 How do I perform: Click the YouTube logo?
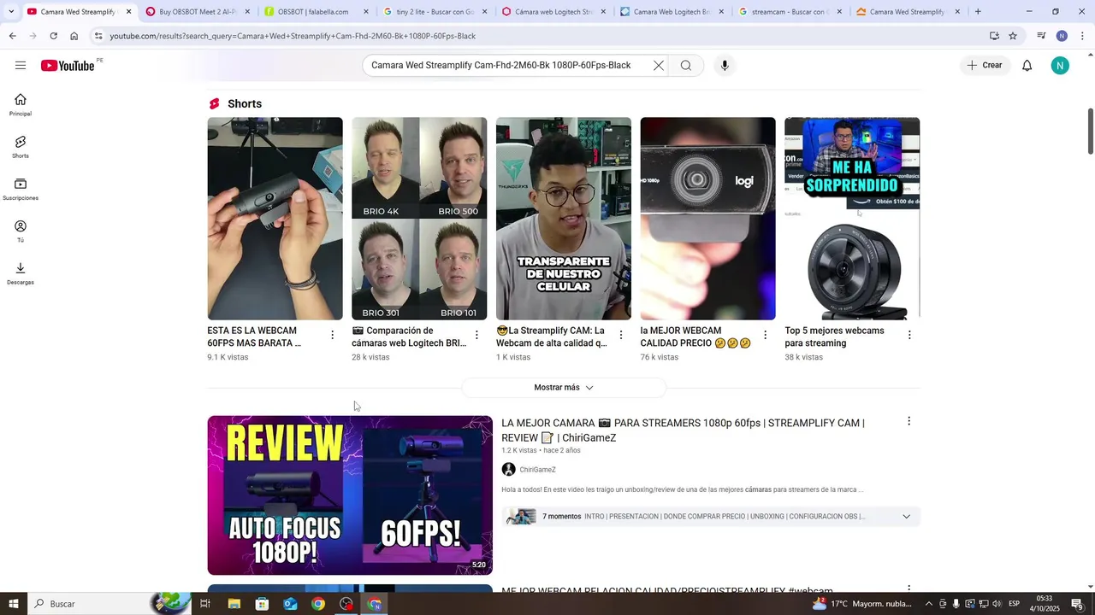[x=68, y=66]
